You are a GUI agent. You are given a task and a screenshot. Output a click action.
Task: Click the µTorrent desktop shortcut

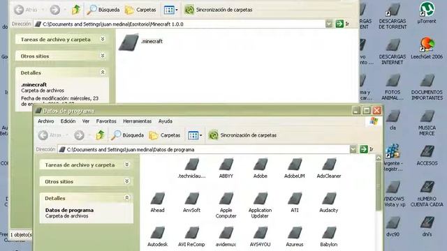pyautogui.click(x=427, y=13)
